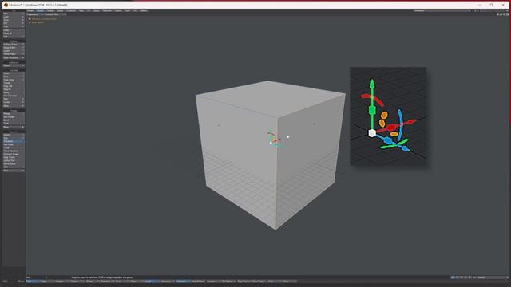
Task: Activate the Taper tool
Action: 14,147
